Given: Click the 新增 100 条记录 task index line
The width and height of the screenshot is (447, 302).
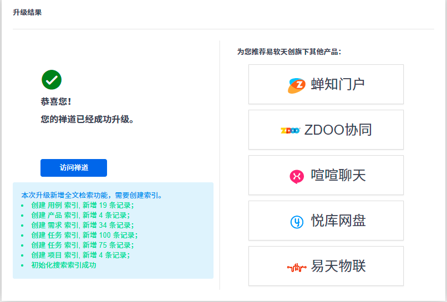Looking at the screenshot, I should (x=84, y=235).
